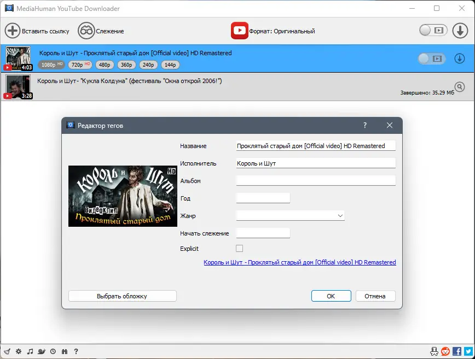Click the Вставить ссылку paste-link icon
The image size is (475, 359).
point(12,31)
